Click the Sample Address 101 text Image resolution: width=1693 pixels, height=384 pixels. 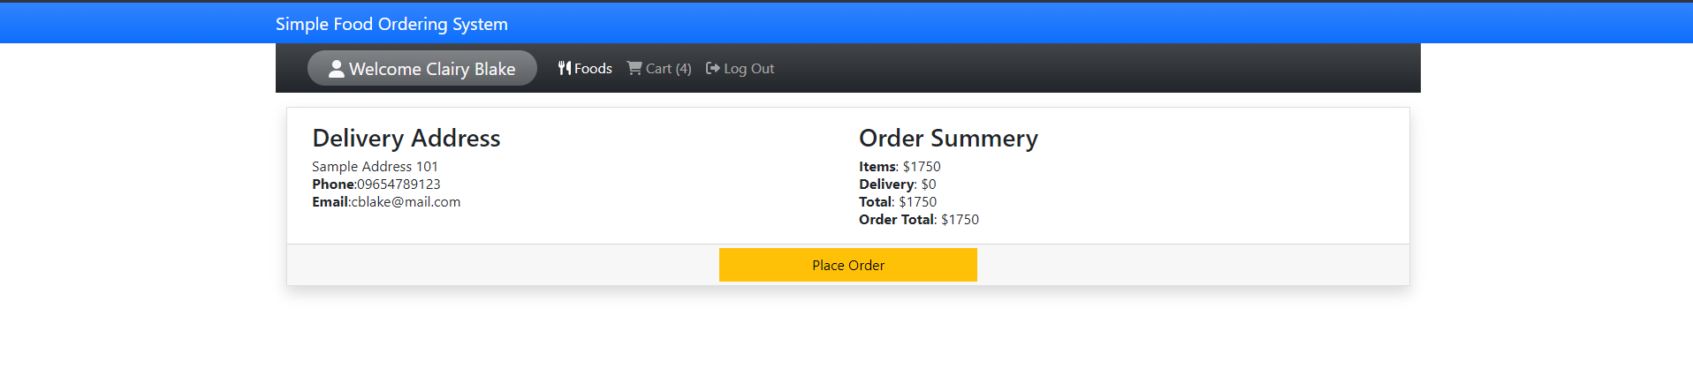click(375, 167)
